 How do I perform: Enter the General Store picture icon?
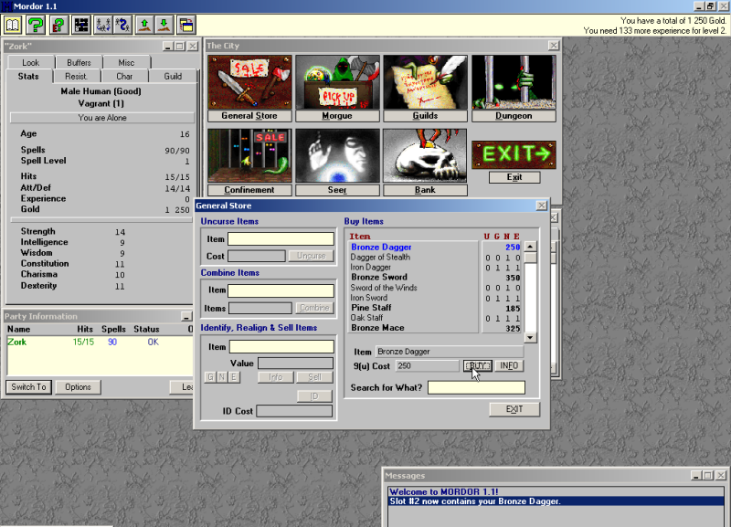click(x=243, y=82)
